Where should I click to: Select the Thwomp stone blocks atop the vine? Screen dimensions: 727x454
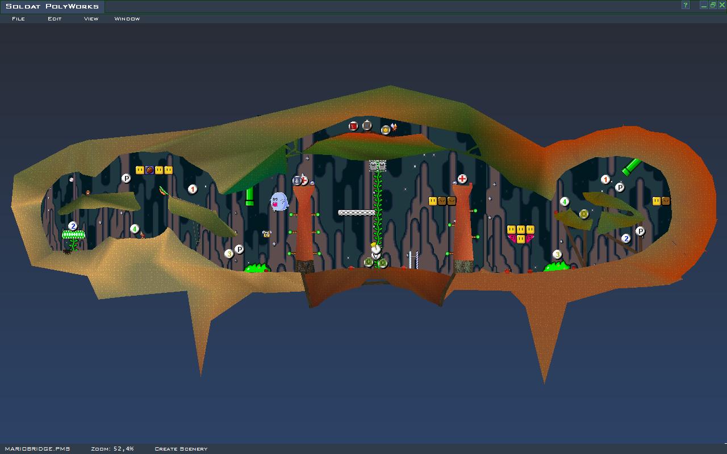click(x=378, y=166)
